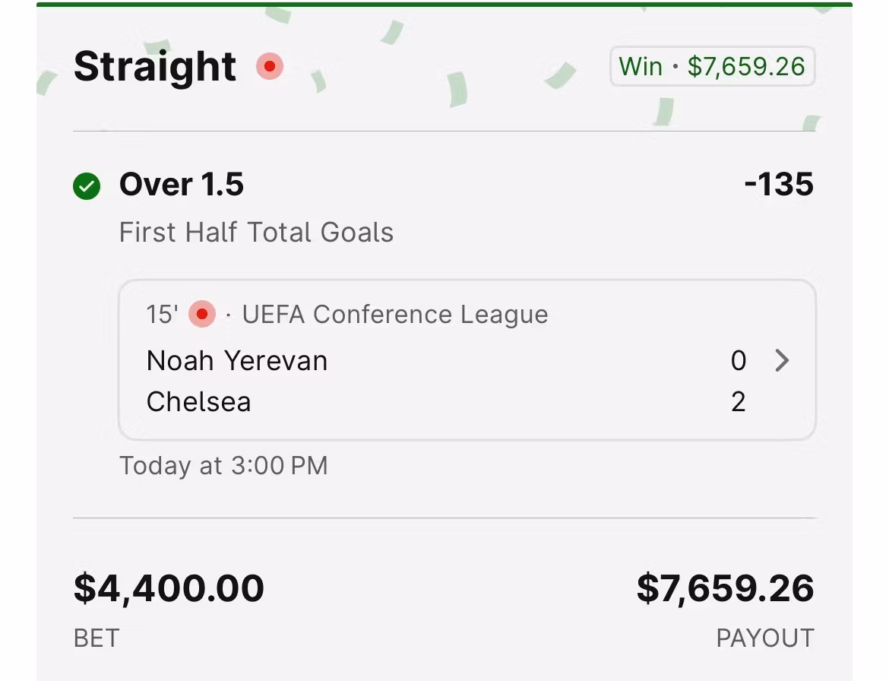Viewport: 889px width, 681px height.
Task: Click the $7,659.26 payout amount
Action: [725, 589]
